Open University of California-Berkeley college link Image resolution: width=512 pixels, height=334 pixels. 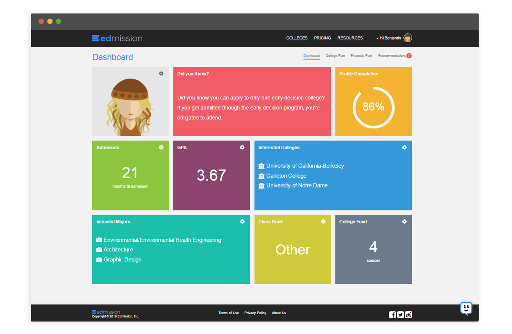coord(305,166)
